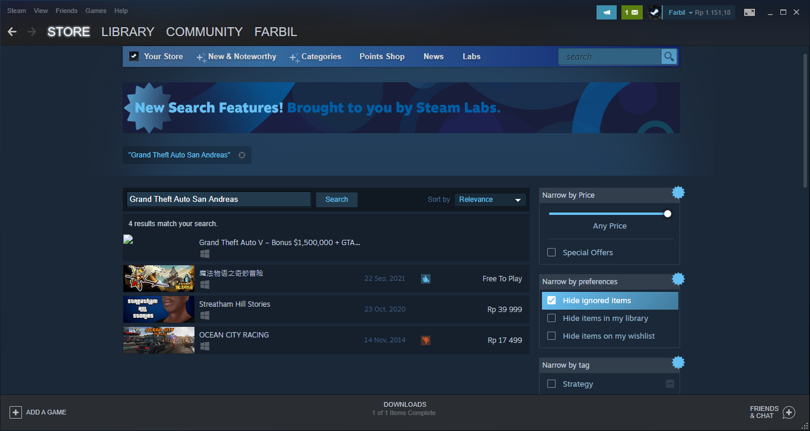Click the Your Store Steam icon
This screenshot has height=431, width=810.
(134, 56)
